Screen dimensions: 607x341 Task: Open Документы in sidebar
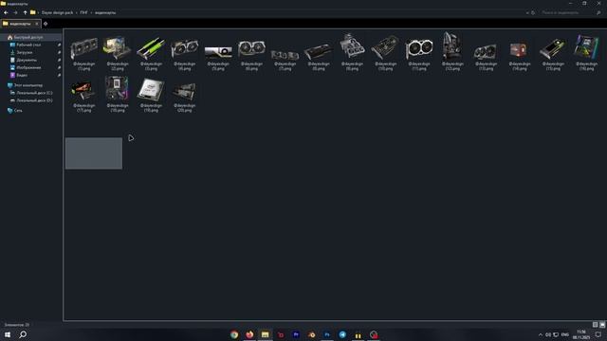pos(27,60)
